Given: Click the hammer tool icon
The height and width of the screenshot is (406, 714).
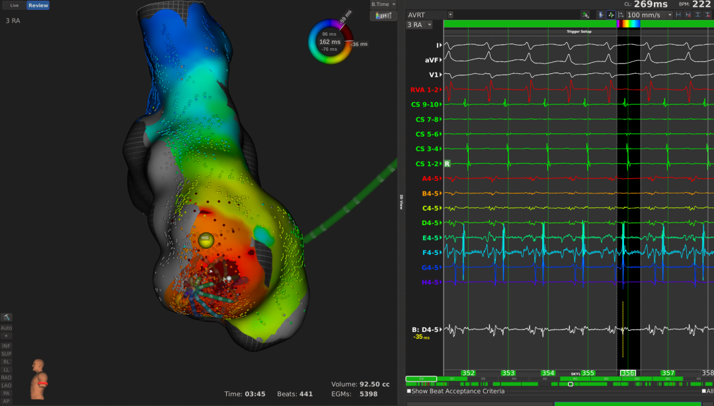Looking at the screenshot, I should tap(7, 318).
